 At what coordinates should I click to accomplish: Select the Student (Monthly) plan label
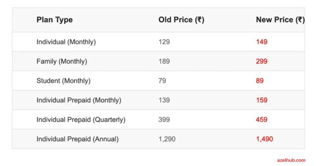pos(63,81)
